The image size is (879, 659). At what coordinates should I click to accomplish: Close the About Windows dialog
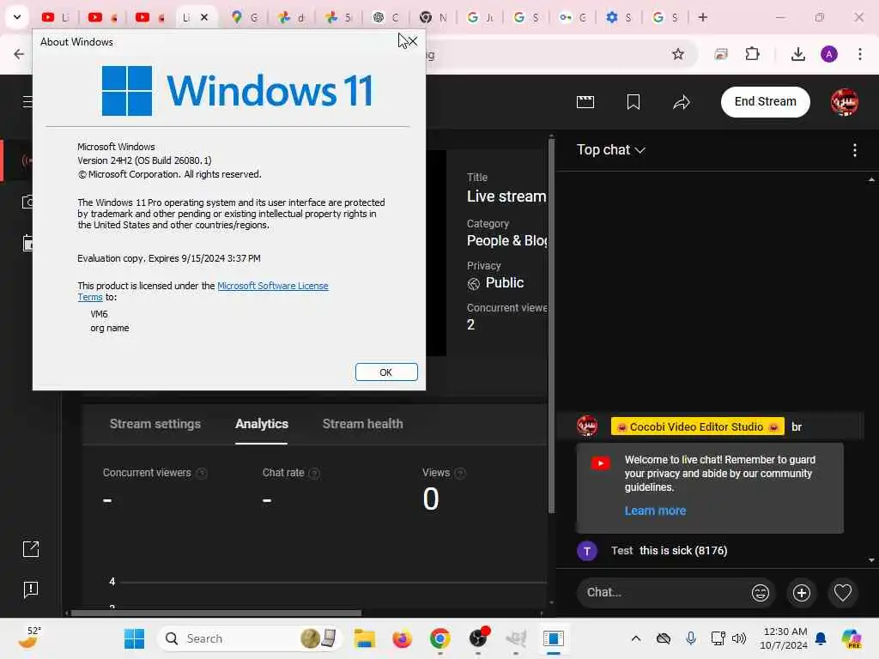413,41
